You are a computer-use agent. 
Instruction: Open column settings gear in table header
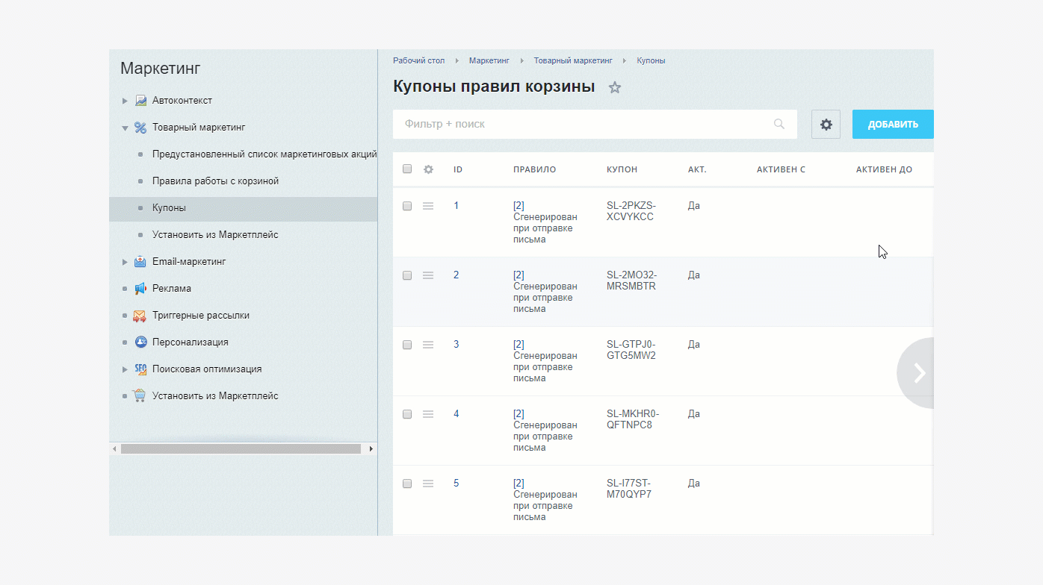428,169
